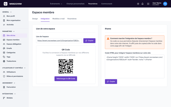Click the weezcrew logo icon
This screenshot has width=171, height=107.
point(6,4)
